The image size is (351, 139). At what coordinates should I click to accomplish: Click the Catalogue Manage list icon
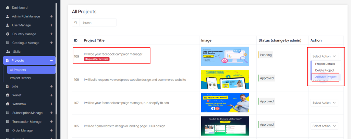(x=8, y=43)
